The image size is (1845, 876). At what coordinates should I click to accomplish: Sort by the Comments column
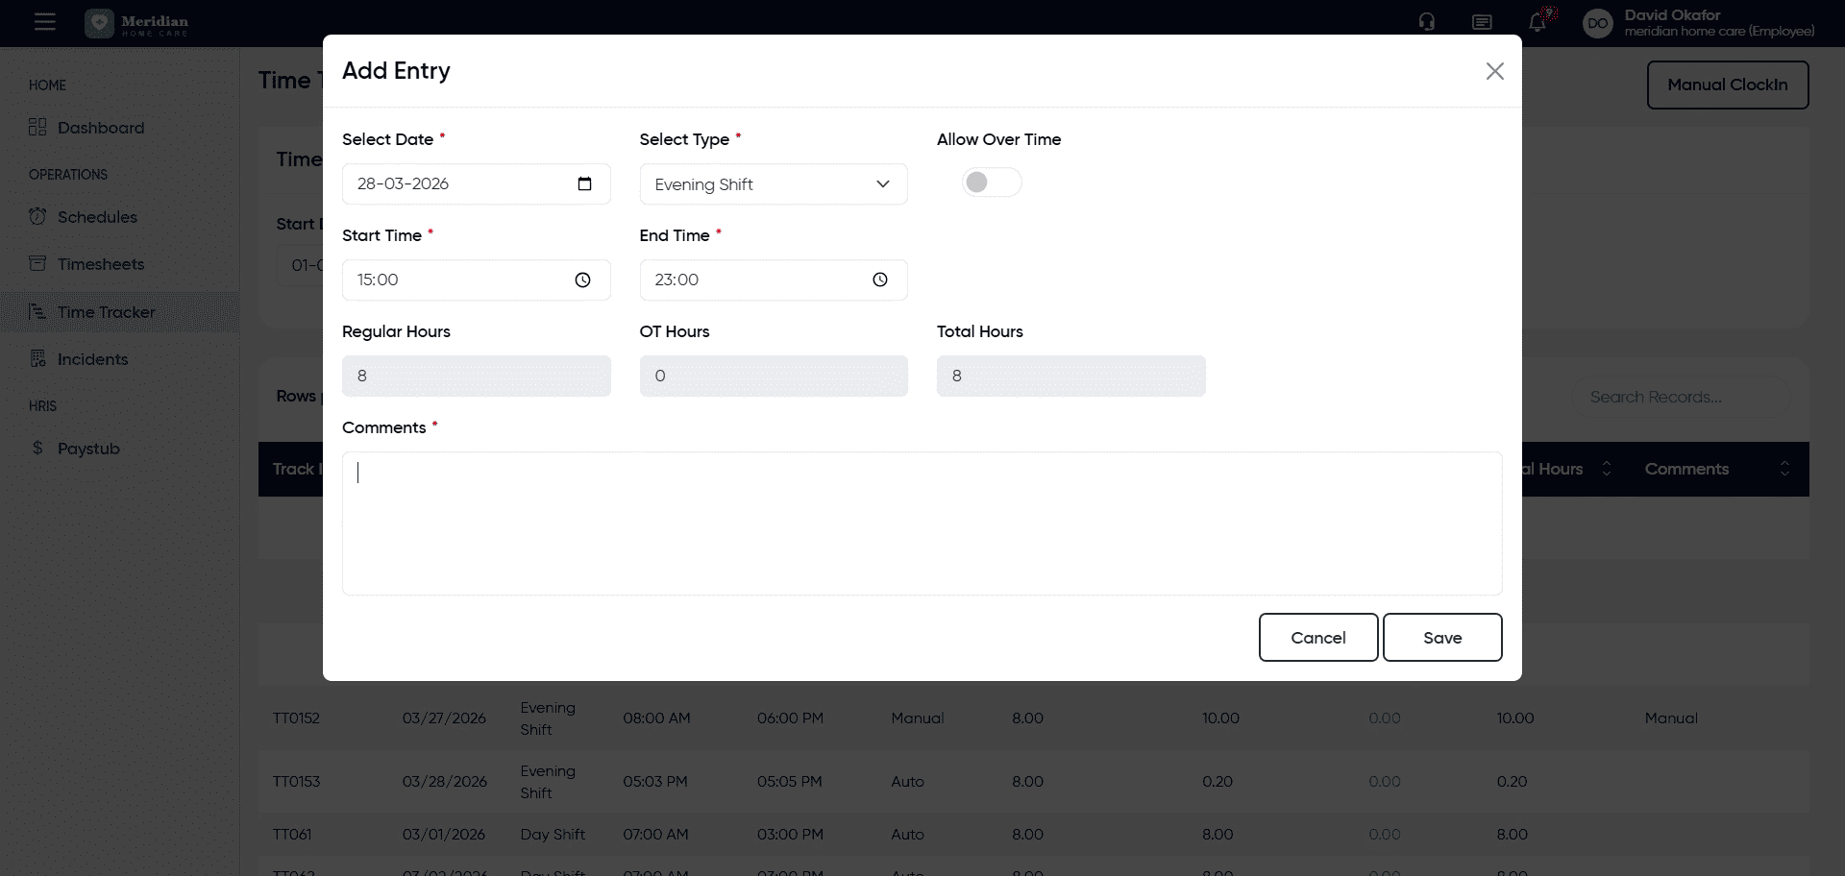pos(1783,469)
